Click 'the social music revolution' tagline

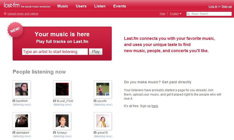coord(36,7)
